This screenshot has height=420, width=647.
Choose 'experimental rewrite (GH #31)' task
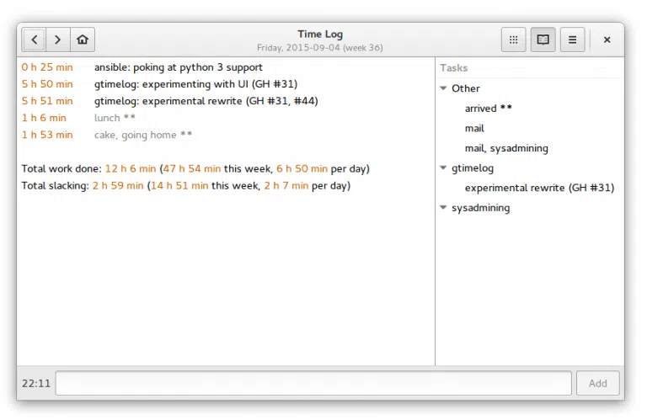tap(539, 188)
